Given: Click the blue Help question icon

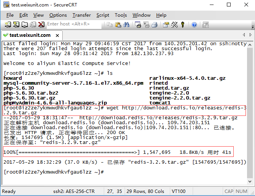Looking at the screenshot, I should pyautogui.click(x=194, y=25).
